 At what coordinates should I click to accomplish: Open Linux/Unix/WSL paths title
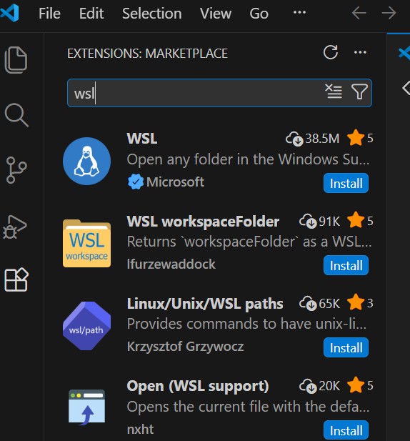coord(205,304)
